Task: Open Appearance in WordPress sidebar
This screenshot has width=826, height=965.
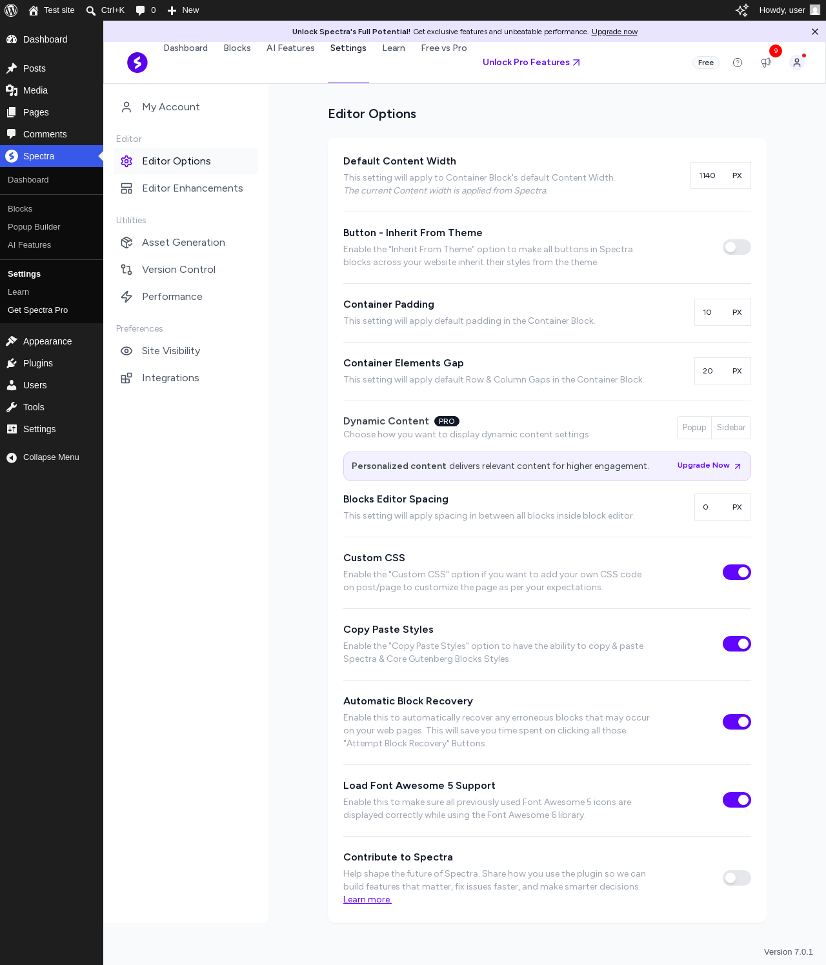Action: tap(52, 341)
